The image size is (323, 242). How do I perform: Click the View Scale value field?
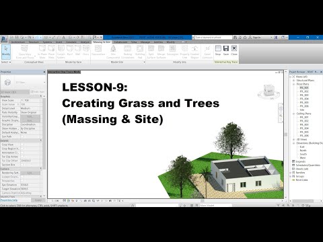[x=30, y=100]
